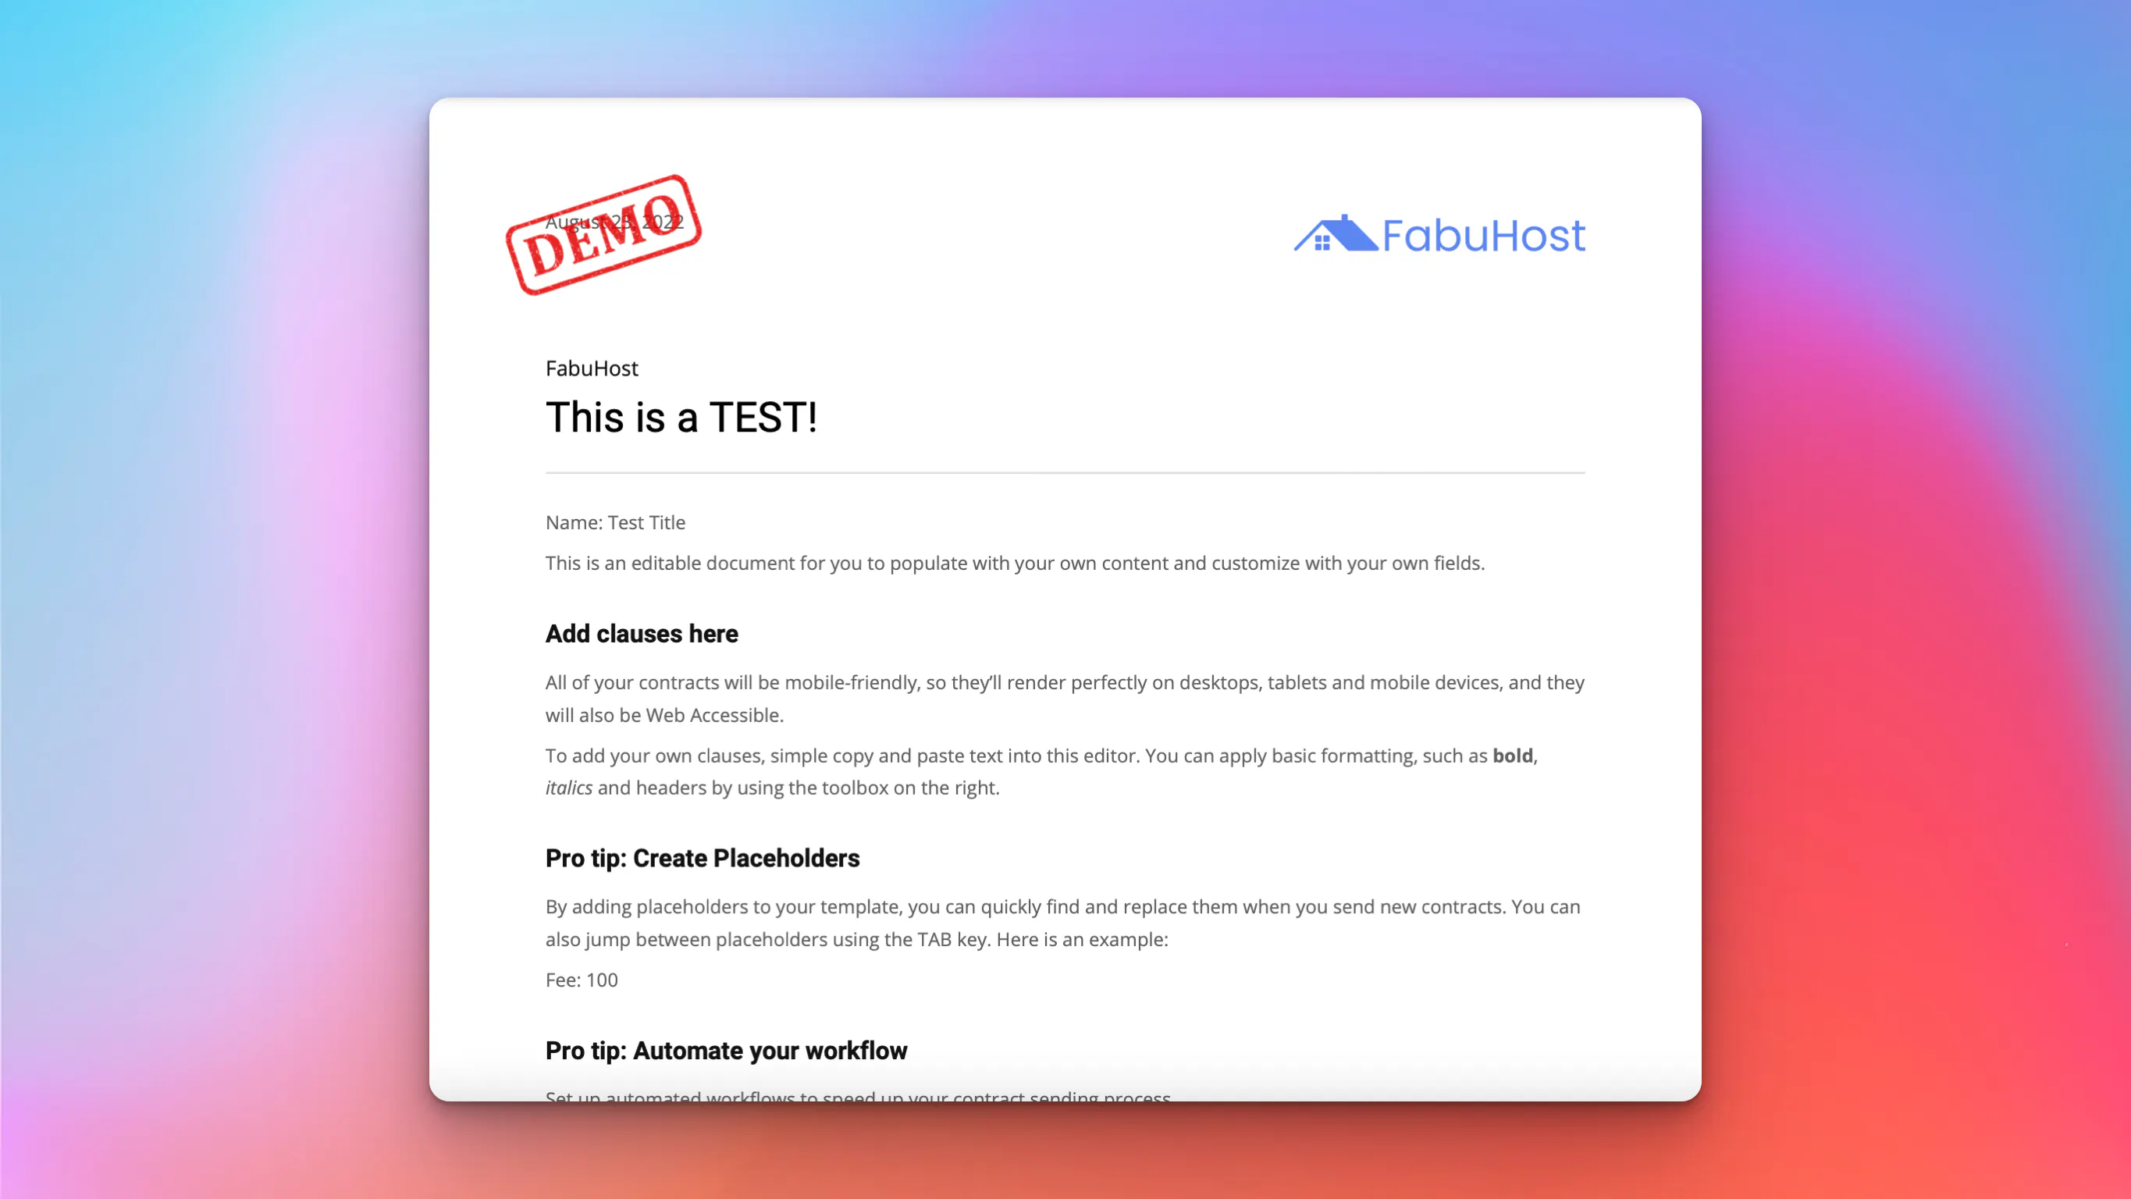Viewport: 2131px width, 1199px height.
Task: Click the FabuHost house logo icon
Action: click(1335, 234)
